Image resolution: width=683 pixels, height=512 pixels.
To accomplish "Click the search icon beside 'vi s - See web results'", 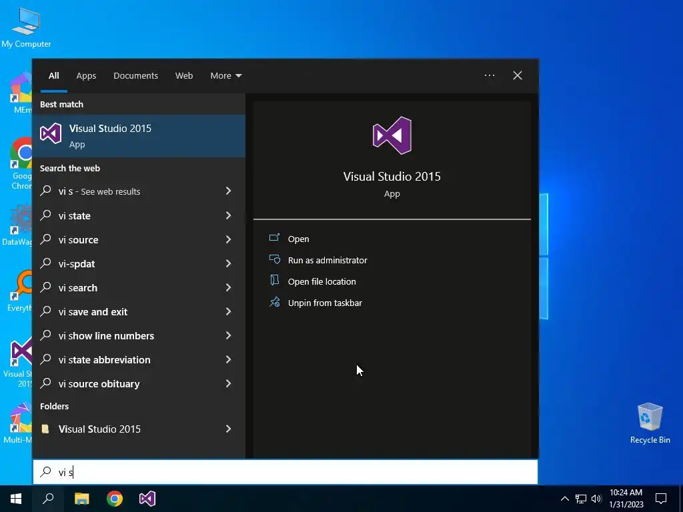I will [46, 191].
